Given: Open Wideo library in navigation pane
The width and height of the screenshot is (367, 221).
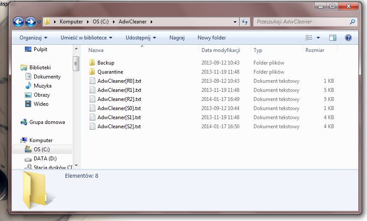Looking at the screenshot, I should (41, 104).
